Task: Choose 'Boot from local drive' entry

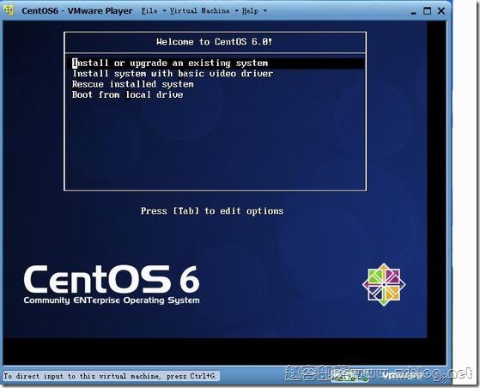Action: tap(128, 95)
